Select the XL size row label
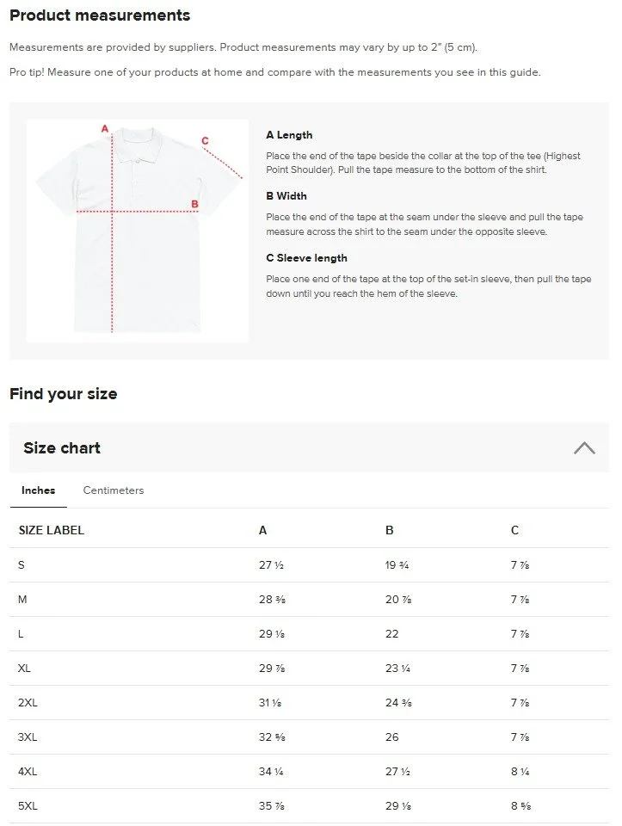 coord(25,668)
